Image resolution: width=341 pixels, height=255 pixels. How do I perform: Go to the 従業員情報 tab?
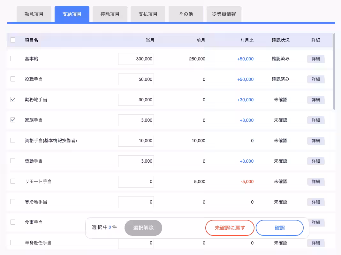tap(224, 14)
